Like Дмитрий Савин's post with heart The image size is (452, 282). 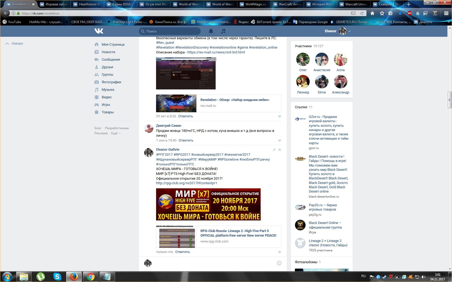coord(280,140)
